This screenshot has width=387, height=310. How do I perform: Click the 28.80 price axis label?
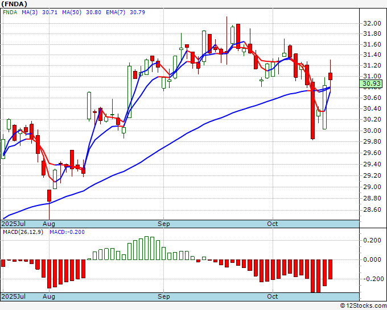click(372, 198)
